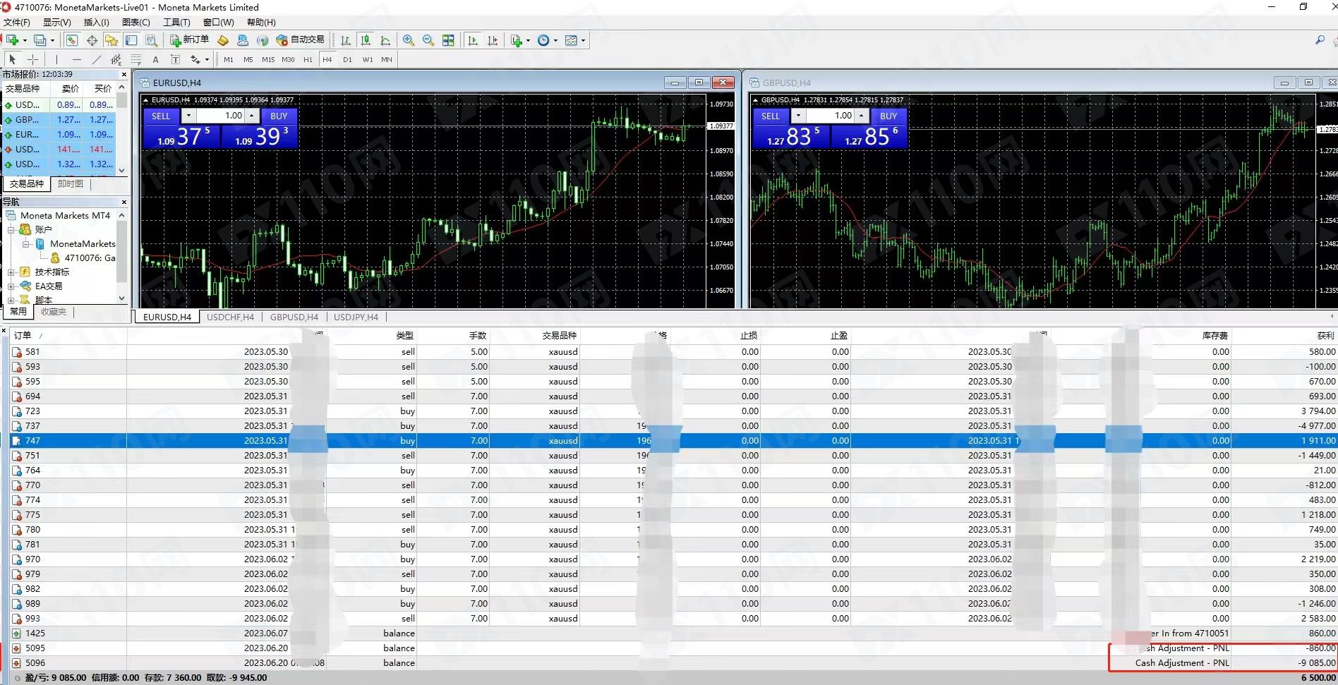Screen dimensions: 1338x685
Task: Open profiles dropdown arrow
Action: pos(52,40)
